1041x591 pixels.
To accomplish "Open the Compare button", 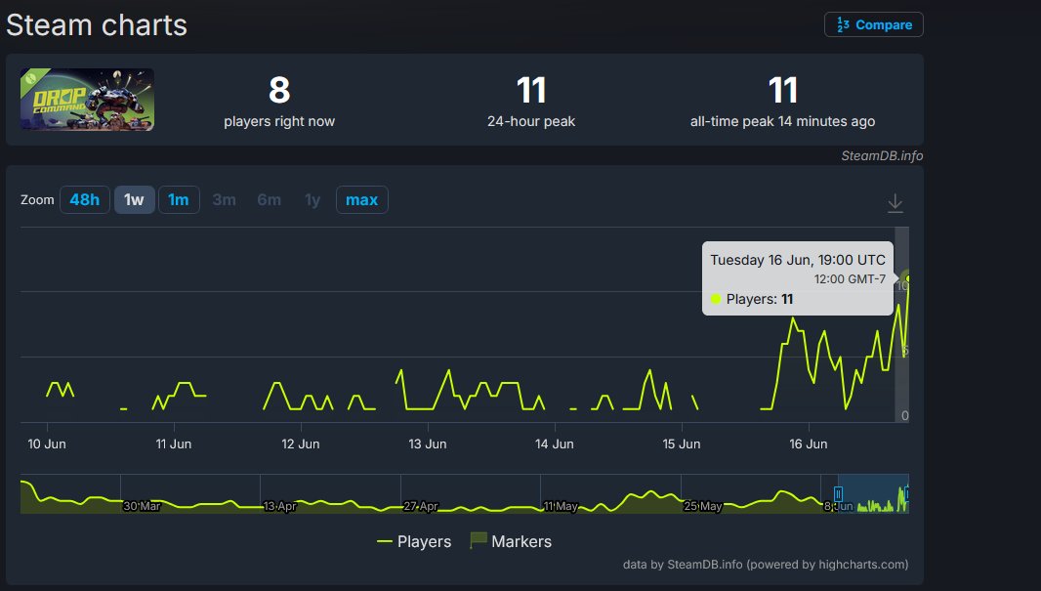I will click(x=874, y=24).
